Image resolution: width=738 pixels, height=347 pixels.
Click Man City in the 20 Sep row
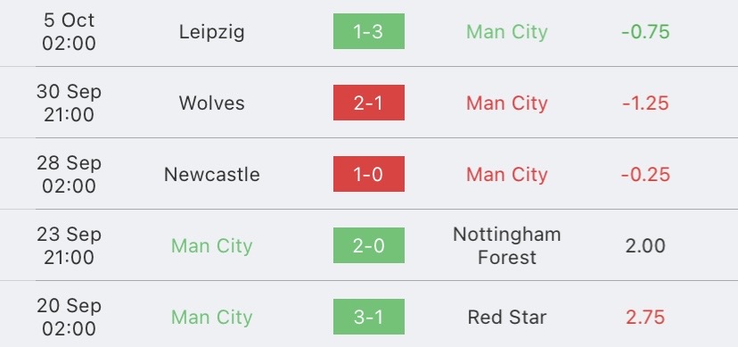[212, 318]
